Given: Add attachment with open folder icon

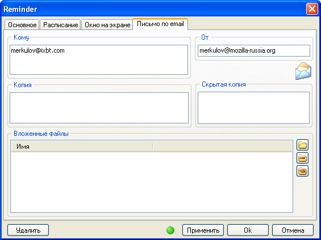Looking at the screenshot, I should coord(302,145).
